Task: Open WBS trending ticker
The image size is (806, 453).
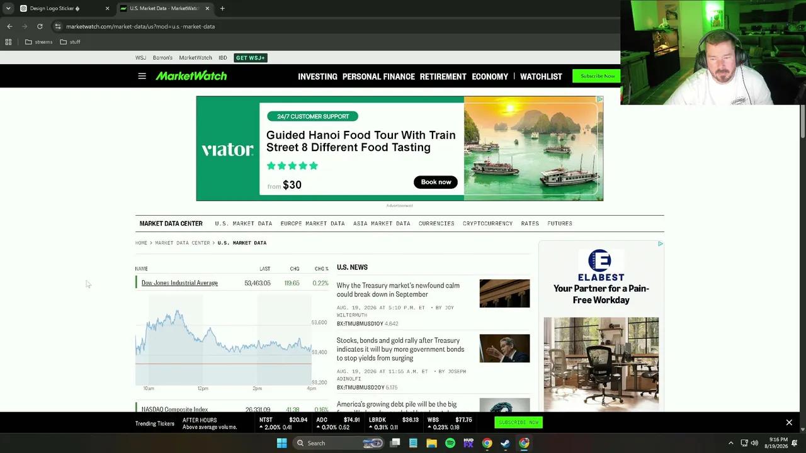Action: tap(450, 423)
